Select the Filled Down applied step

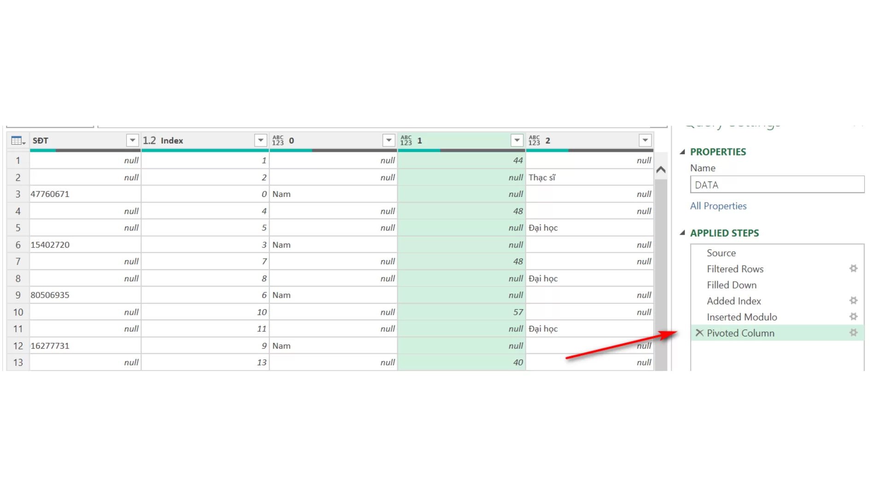(732, 285)
